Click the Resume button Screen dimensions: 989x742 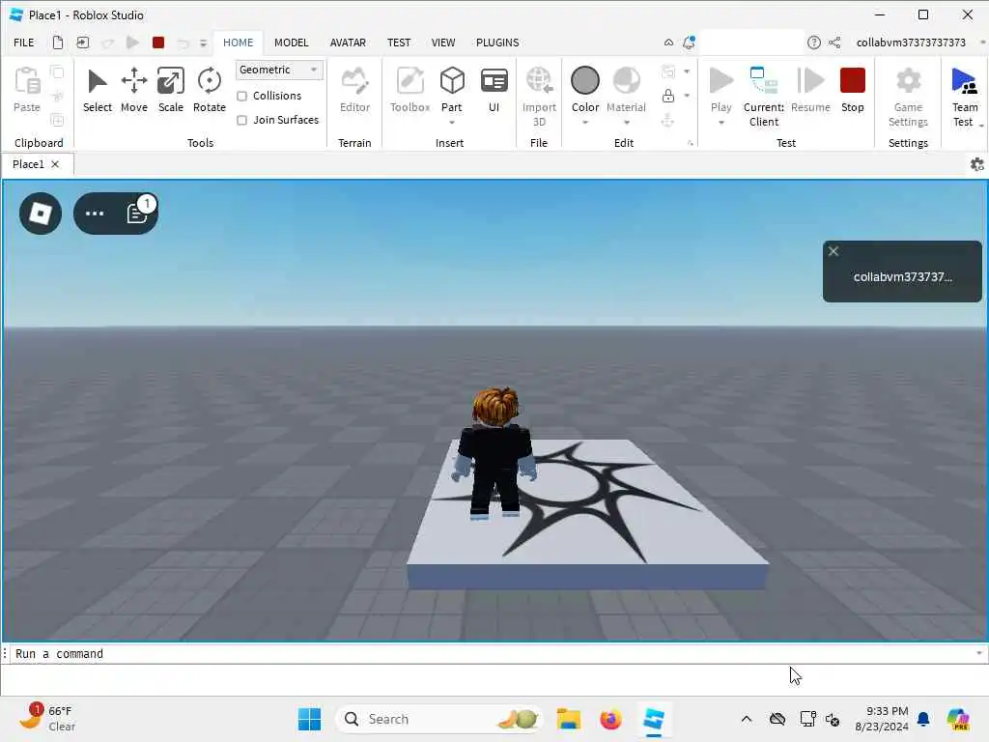[x=810, y=90]
